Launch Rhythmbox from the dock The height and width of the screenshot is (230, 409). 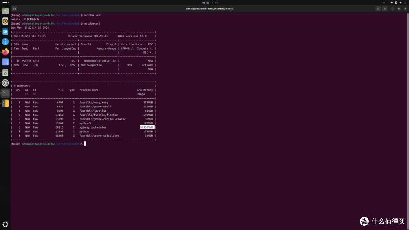(5, 21)
